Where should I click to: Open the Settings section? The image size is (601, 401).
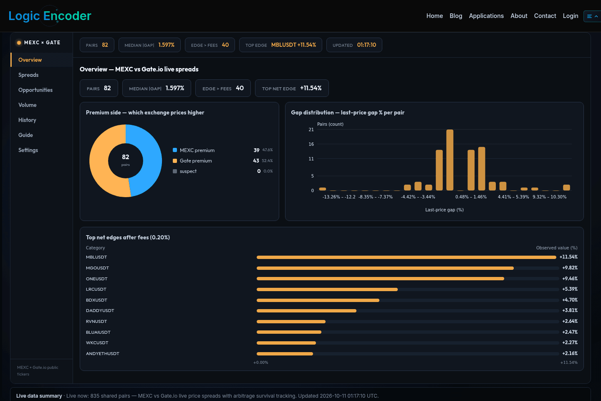[x=41, y=150]
